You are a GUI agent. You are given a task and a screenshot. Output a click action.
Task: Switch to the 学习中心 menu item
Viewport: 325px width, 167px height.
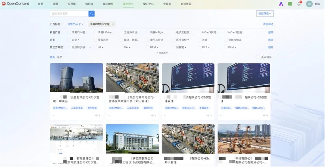tap(148, 4)
